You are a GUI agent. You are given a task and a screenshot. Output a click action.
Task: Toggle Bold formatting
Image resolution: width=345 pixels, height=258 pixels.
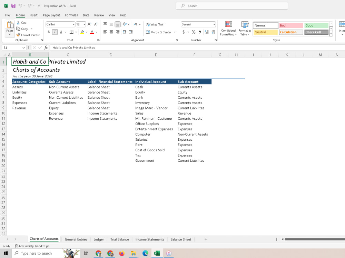click(49, 32)
